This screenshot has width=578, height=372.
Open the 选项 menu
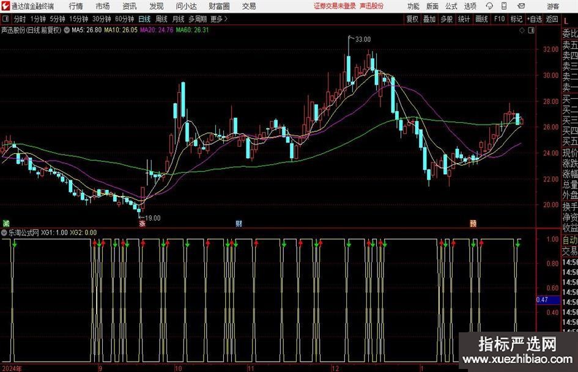click(470, 6)
